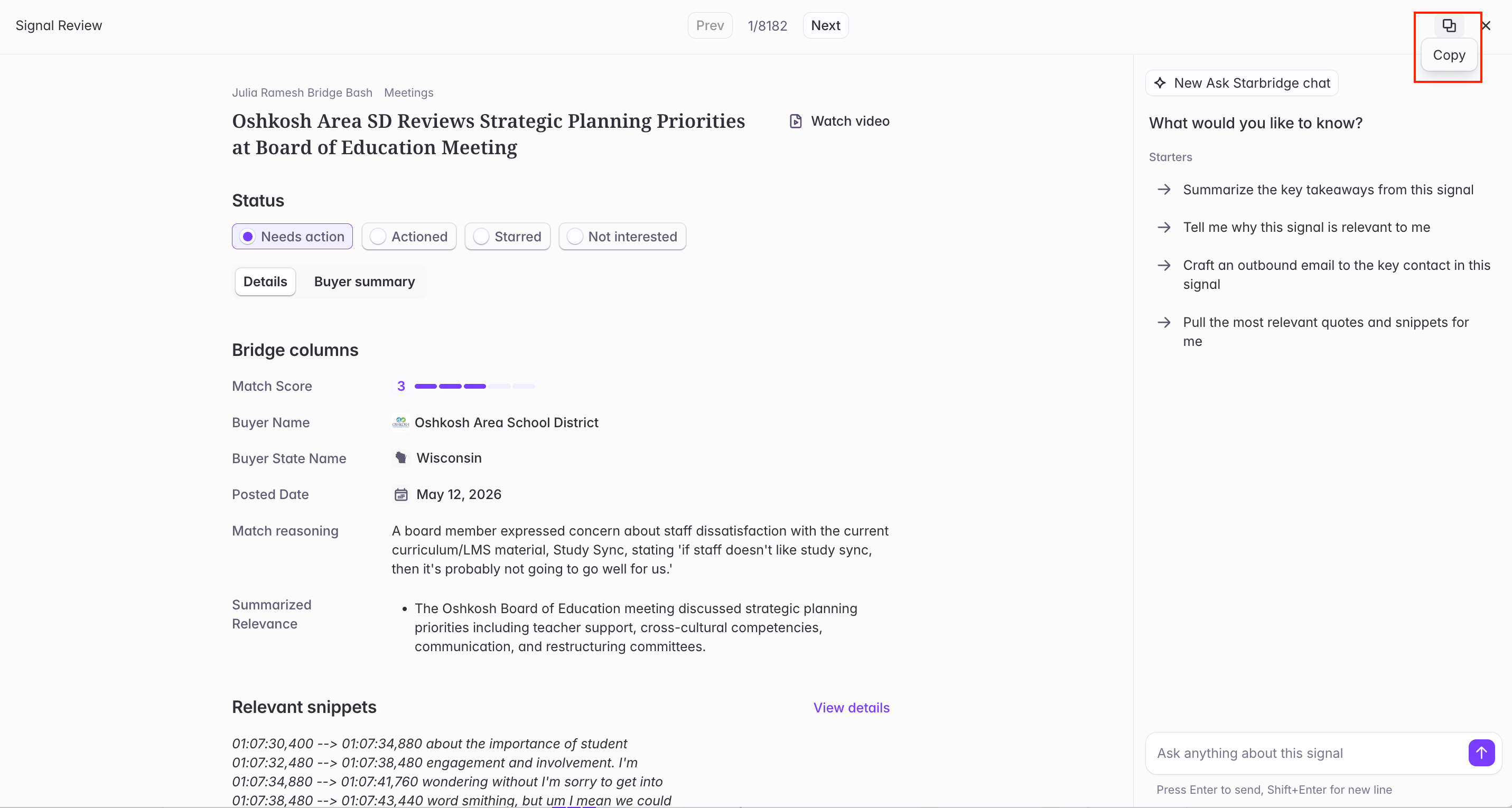The height and width of the screenshot is (808, 1512).
Task: Click the Watch video document icon
Action: [x=795, y=121]
